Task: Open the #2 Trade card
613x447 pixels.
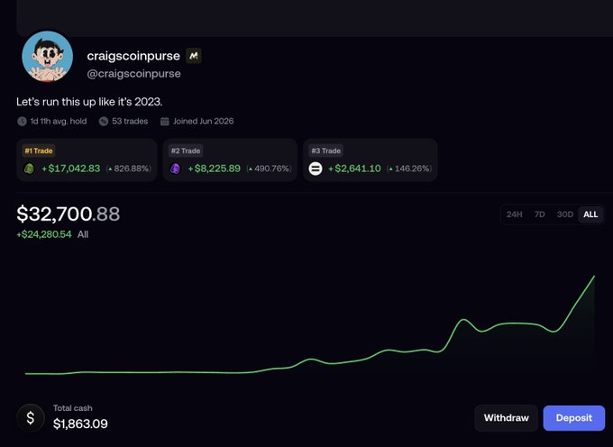Action: [x=230, y=160]
